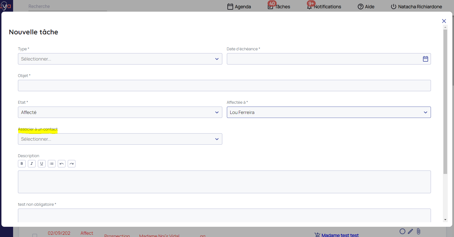The height and width of the screenshot is (237, 454).
Task: Close the Nouvelle tâche dialog
Action: click(x=444, y=21)
